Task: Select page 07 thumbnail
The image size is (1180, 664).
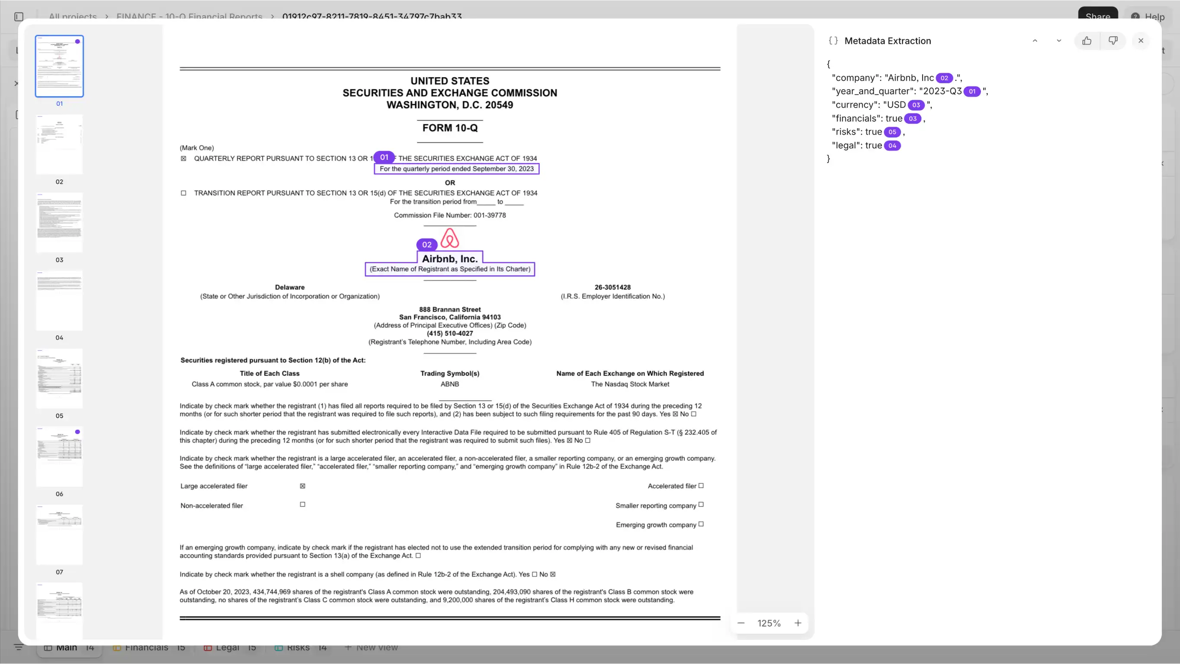Action: click(59, 535)
